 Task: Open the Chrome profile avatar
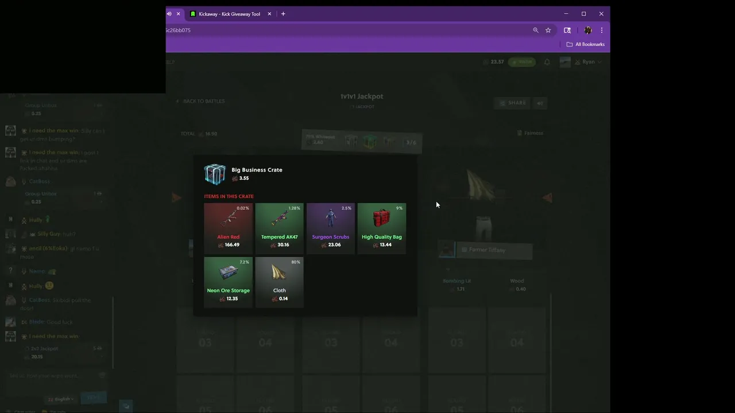587,30
